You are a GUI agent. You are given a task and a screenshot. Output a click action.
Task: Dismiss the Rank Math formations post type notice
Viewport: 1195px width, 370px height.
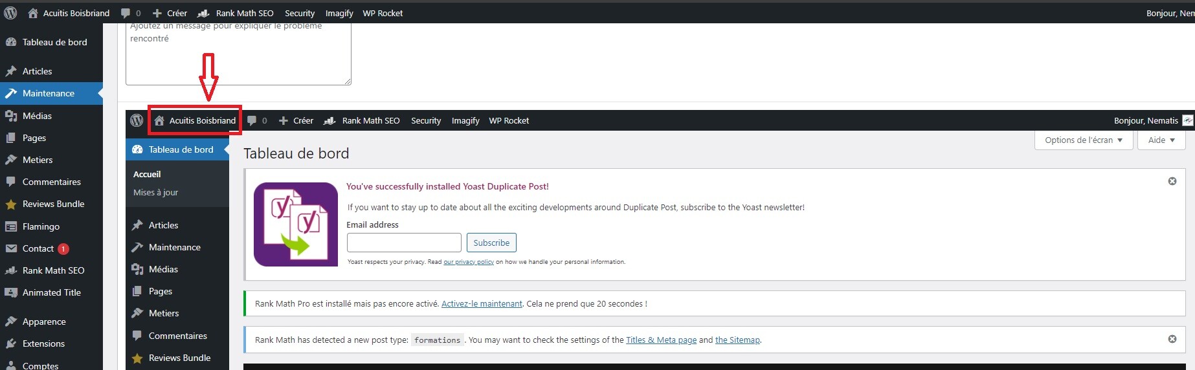click(x=1172, y=339)
